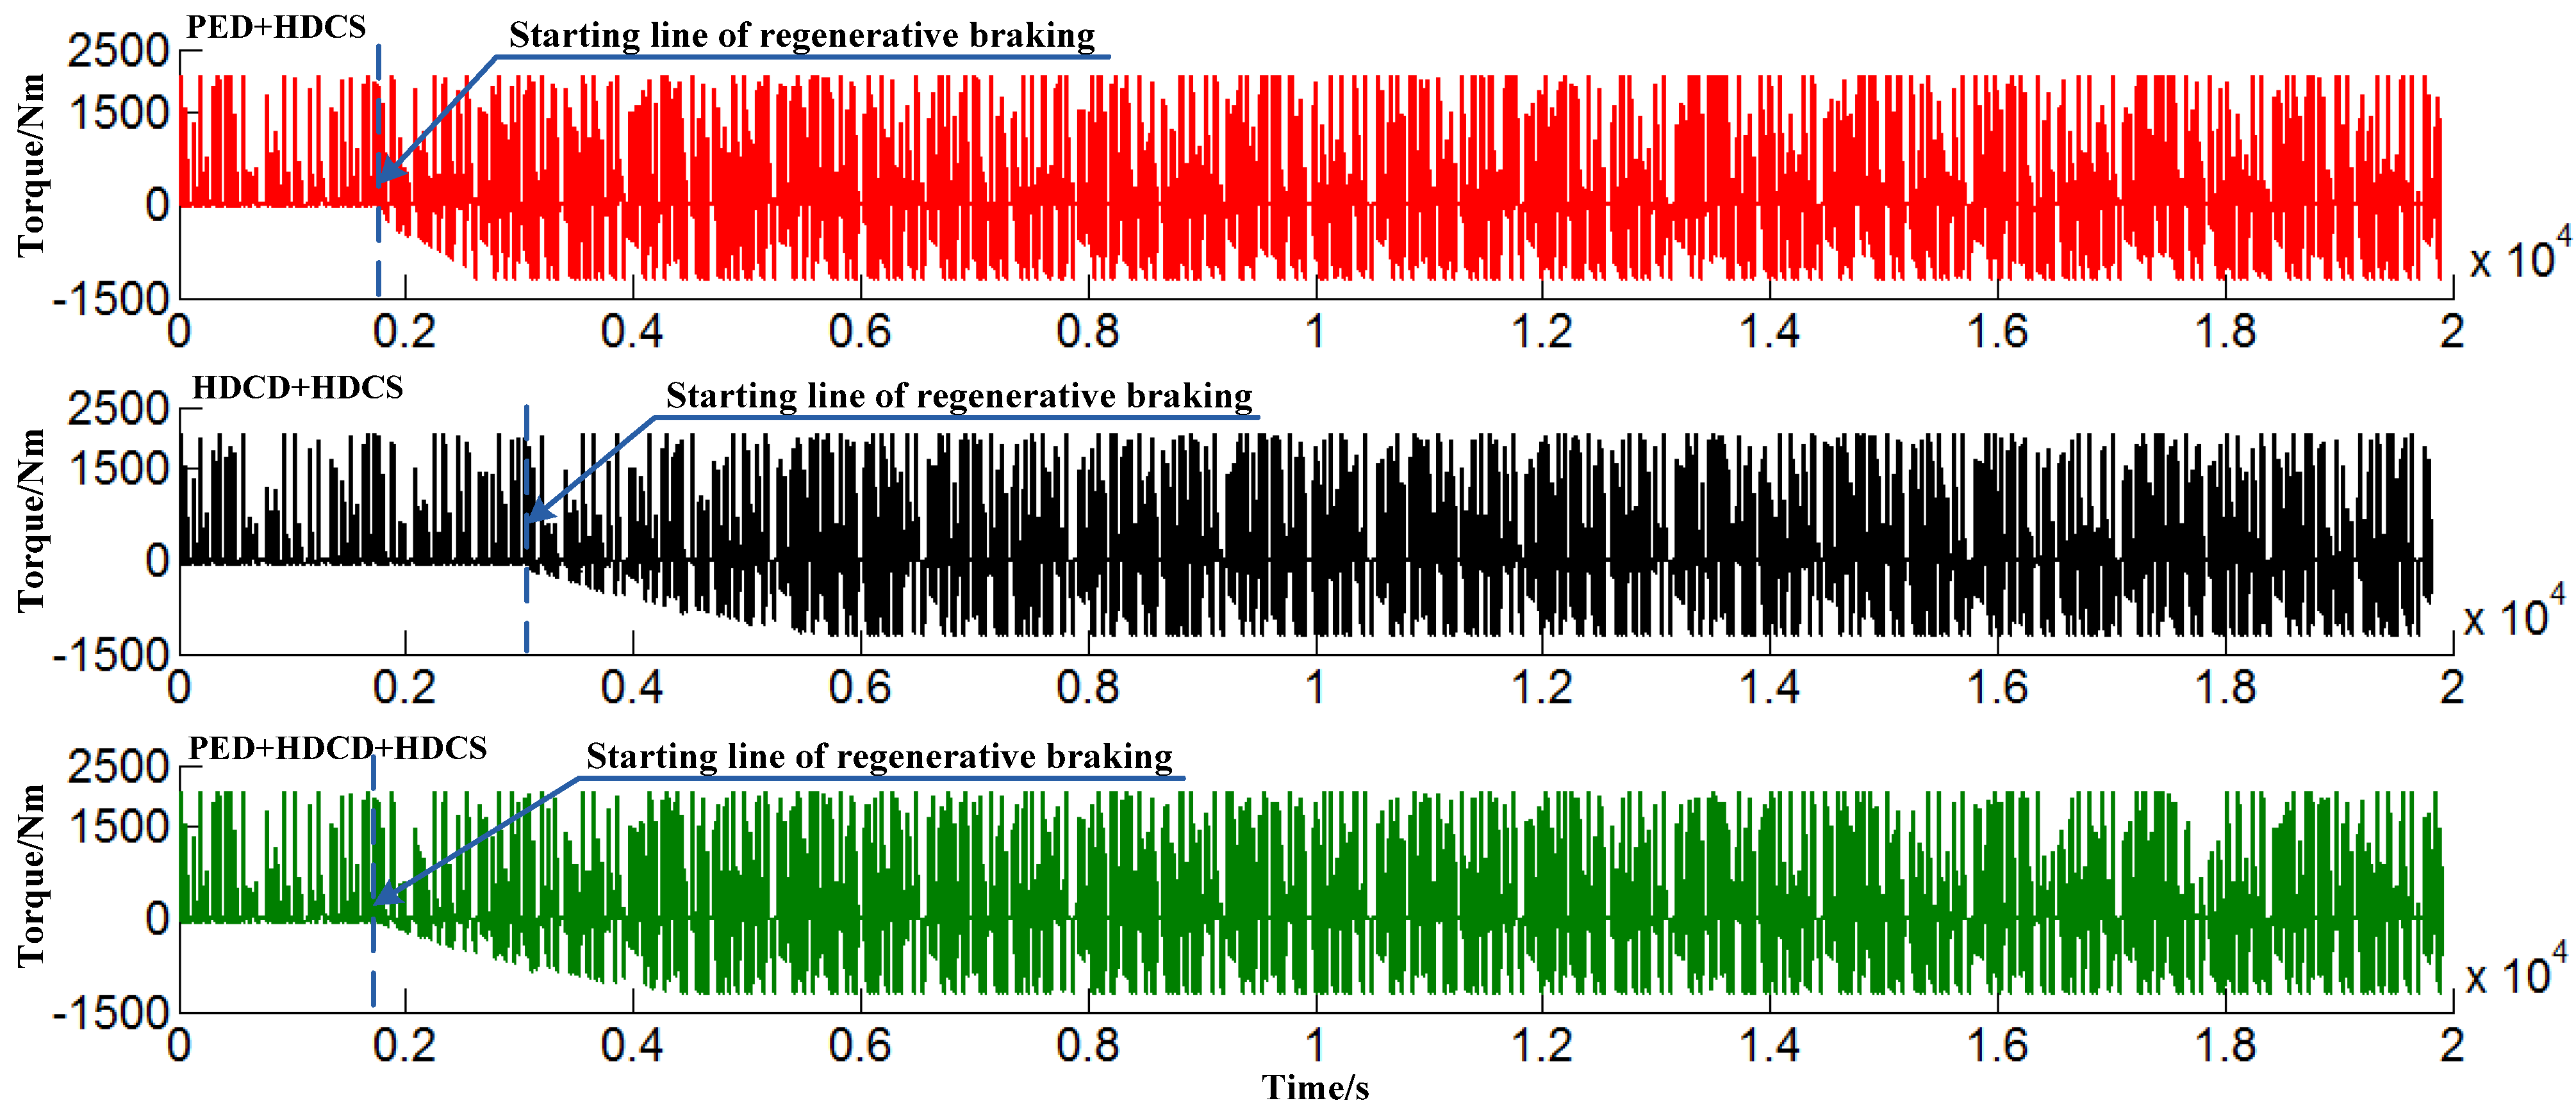Click the Torque/Nm label of the middle plot
This screenshot has width=2576, height=1112.
coord(31,520)
